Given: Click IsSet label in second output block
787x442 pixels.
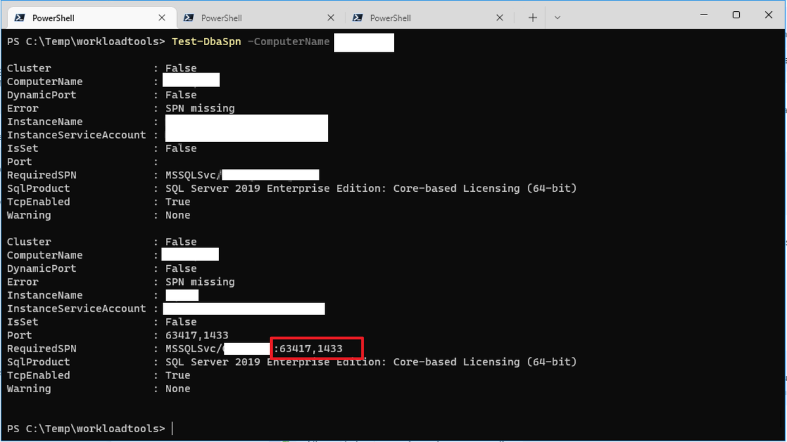Looking at the screenshot, I should 22,322.
